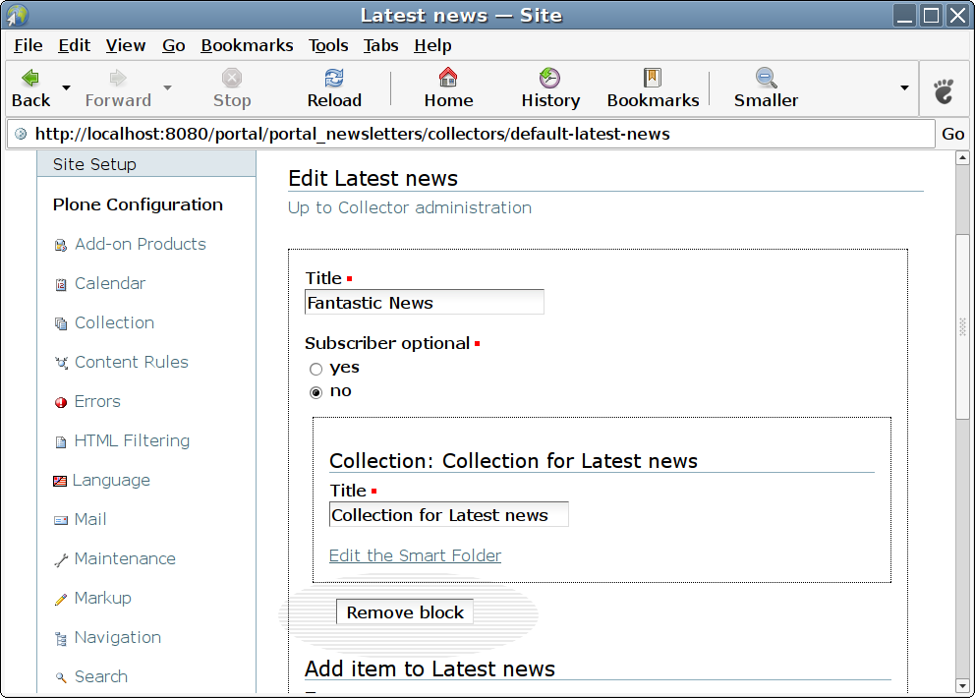Open the toolbar overflow dropdown arrow
Viewport: 975px width, 698px height.
coord(904,87)
